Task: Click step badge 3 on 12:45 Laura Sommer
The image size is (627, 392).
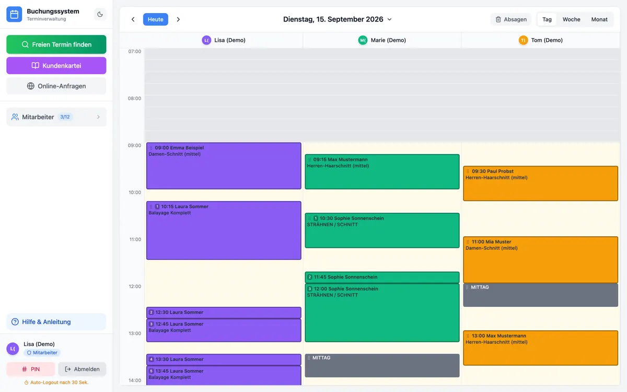Action: click(x=151, y=324)
